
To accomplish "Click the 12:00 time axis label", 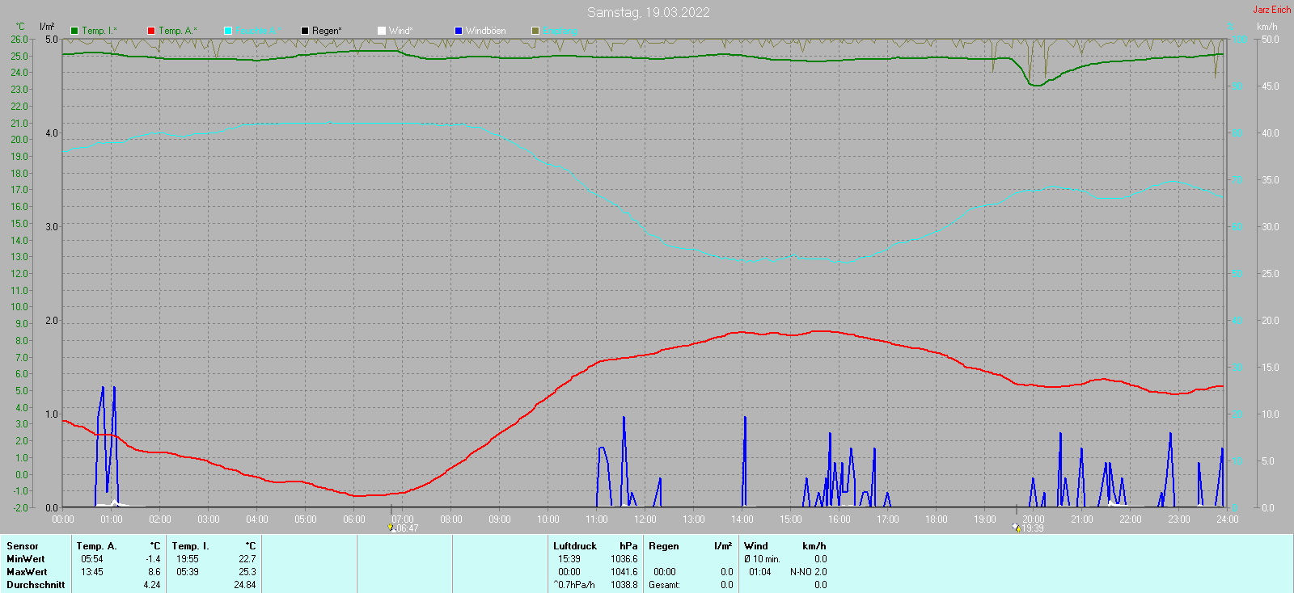I will [645, 519].
